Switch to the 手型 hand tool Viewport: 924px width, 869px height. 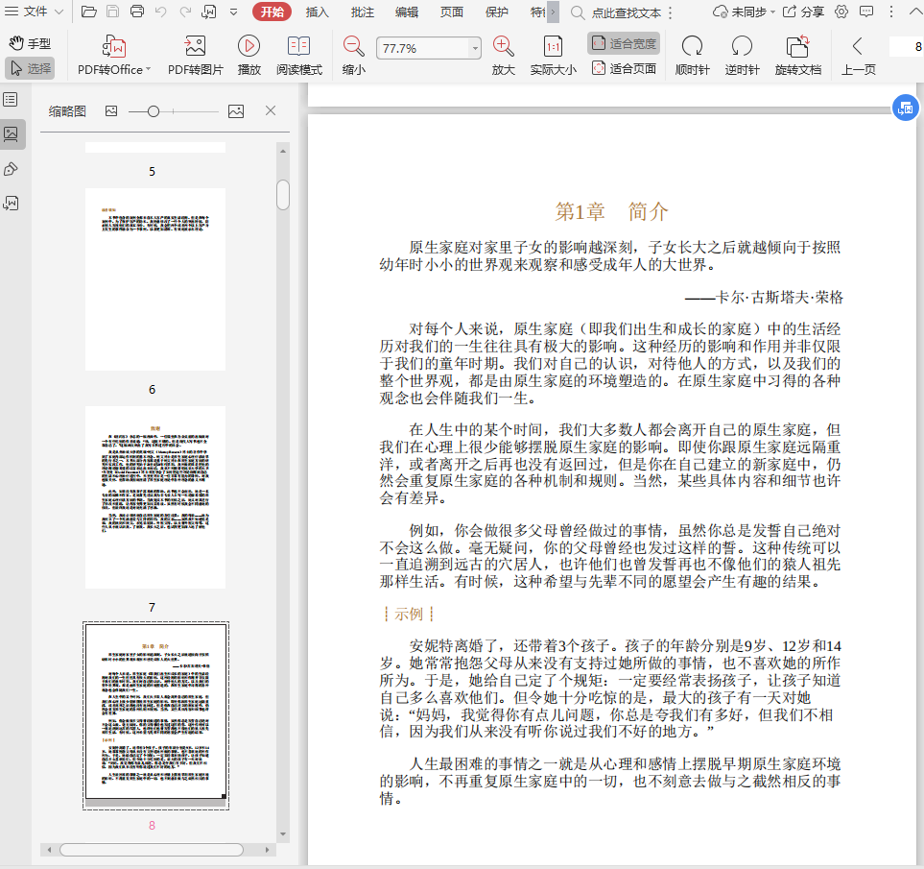click(30, 43)
